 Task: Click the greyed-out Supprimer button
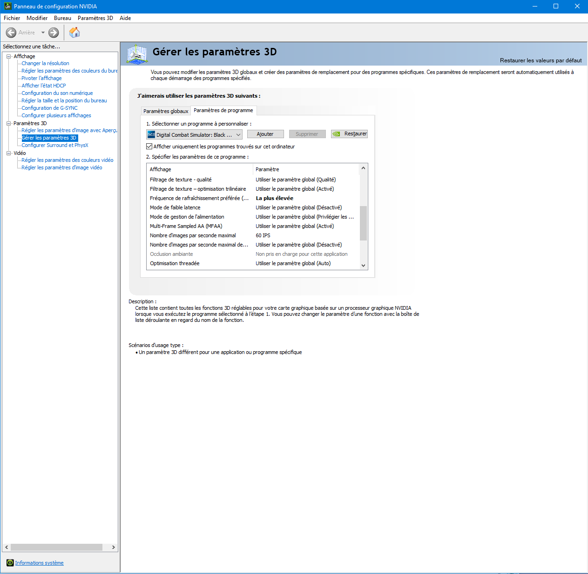click(307, 134)
